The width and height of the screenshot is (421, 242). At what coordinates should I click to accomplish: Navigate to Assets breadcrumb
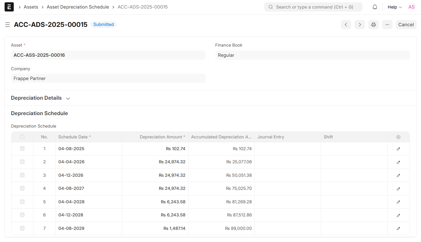(31, 7)
